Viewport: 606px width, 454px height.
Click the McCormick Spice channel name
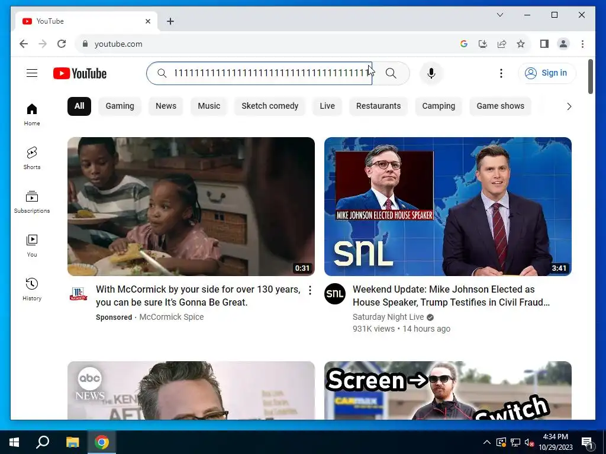tap(172, 317)
